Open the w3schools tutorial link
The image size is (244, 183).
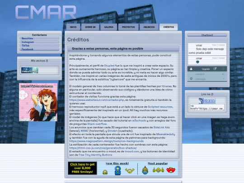click(x=139, y=121)
